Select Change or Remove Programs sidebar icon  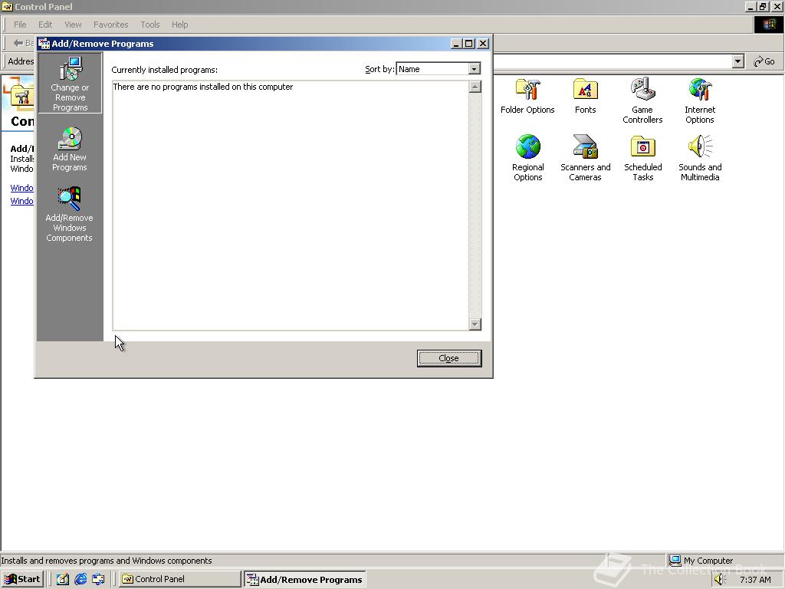pos(70,83)
